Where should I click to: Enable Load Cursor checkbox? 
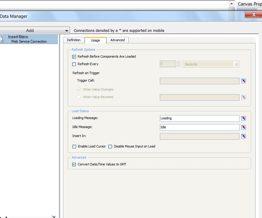click(x=74, y=147)
